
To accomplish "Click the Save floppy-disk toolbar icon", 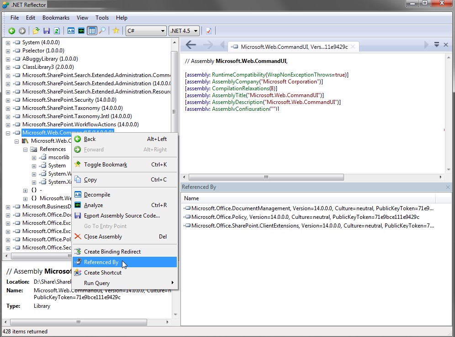I will 47,31.
